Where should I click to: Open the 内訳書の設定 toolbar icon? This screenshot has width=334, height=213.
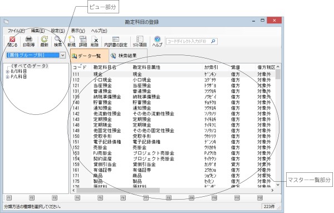click(x=115, y=41)
